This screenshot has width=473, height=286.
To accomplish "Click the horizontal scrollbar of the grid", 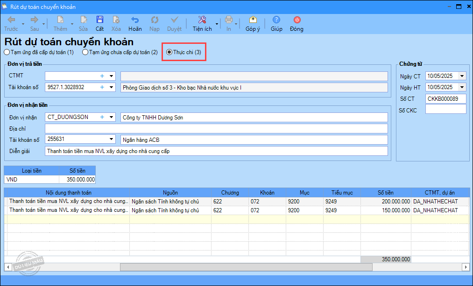I will [246, 267].
